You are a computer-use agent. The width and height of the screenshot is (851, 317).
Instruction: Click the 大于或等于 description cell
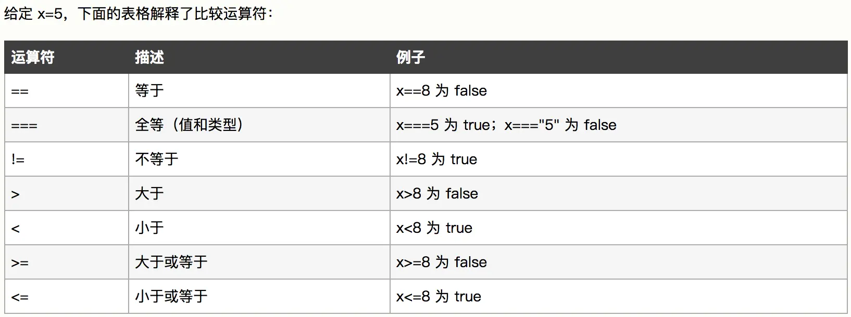tap(171, 262)
